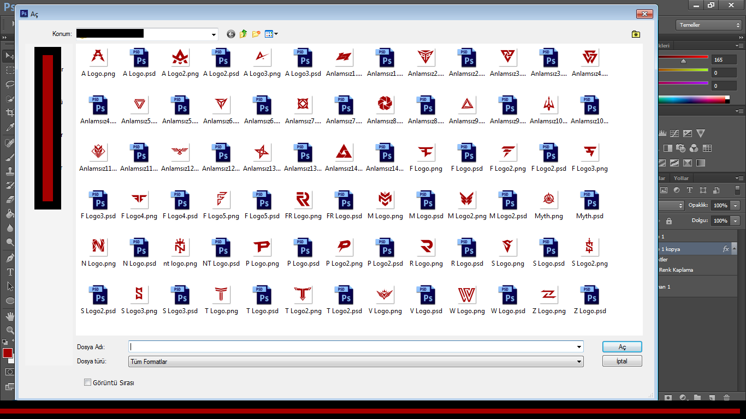The image size is (746, 419).
Task: Toggle Quick Mask mode icon
Action: pyautogui.click(x=9, y=372)
